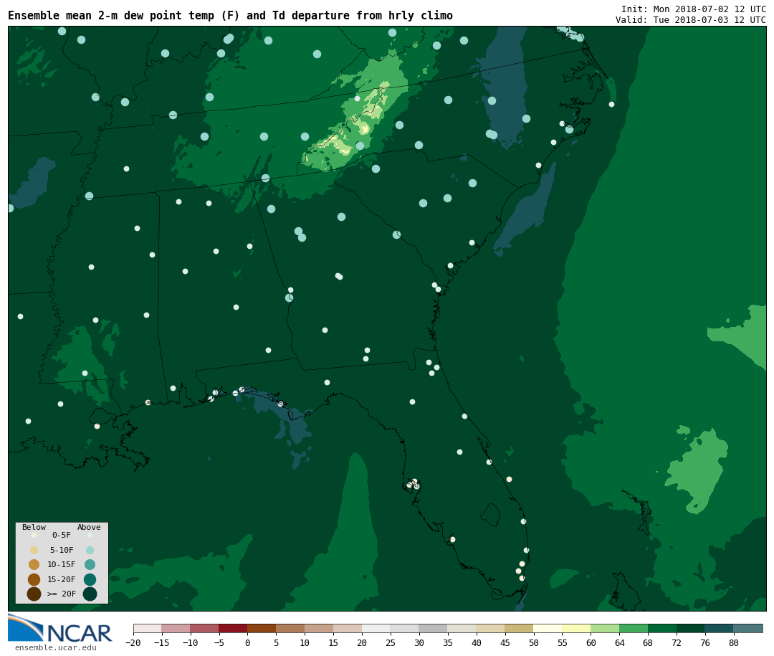Click the colorbar tick label '80'

point(734,642)
